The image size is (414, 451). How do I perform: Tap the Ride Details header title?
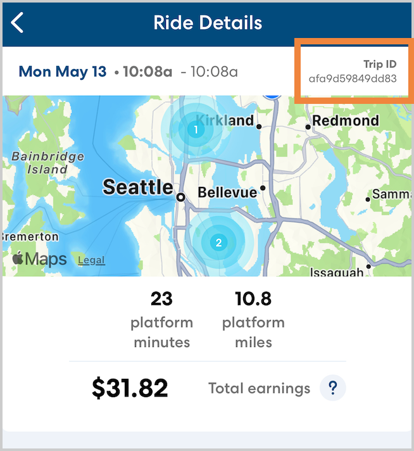coord(208,23)
